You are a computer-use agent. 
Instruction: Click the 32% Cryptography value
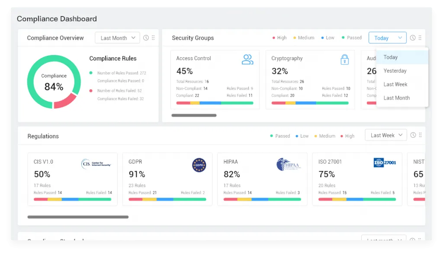(280, 71)
